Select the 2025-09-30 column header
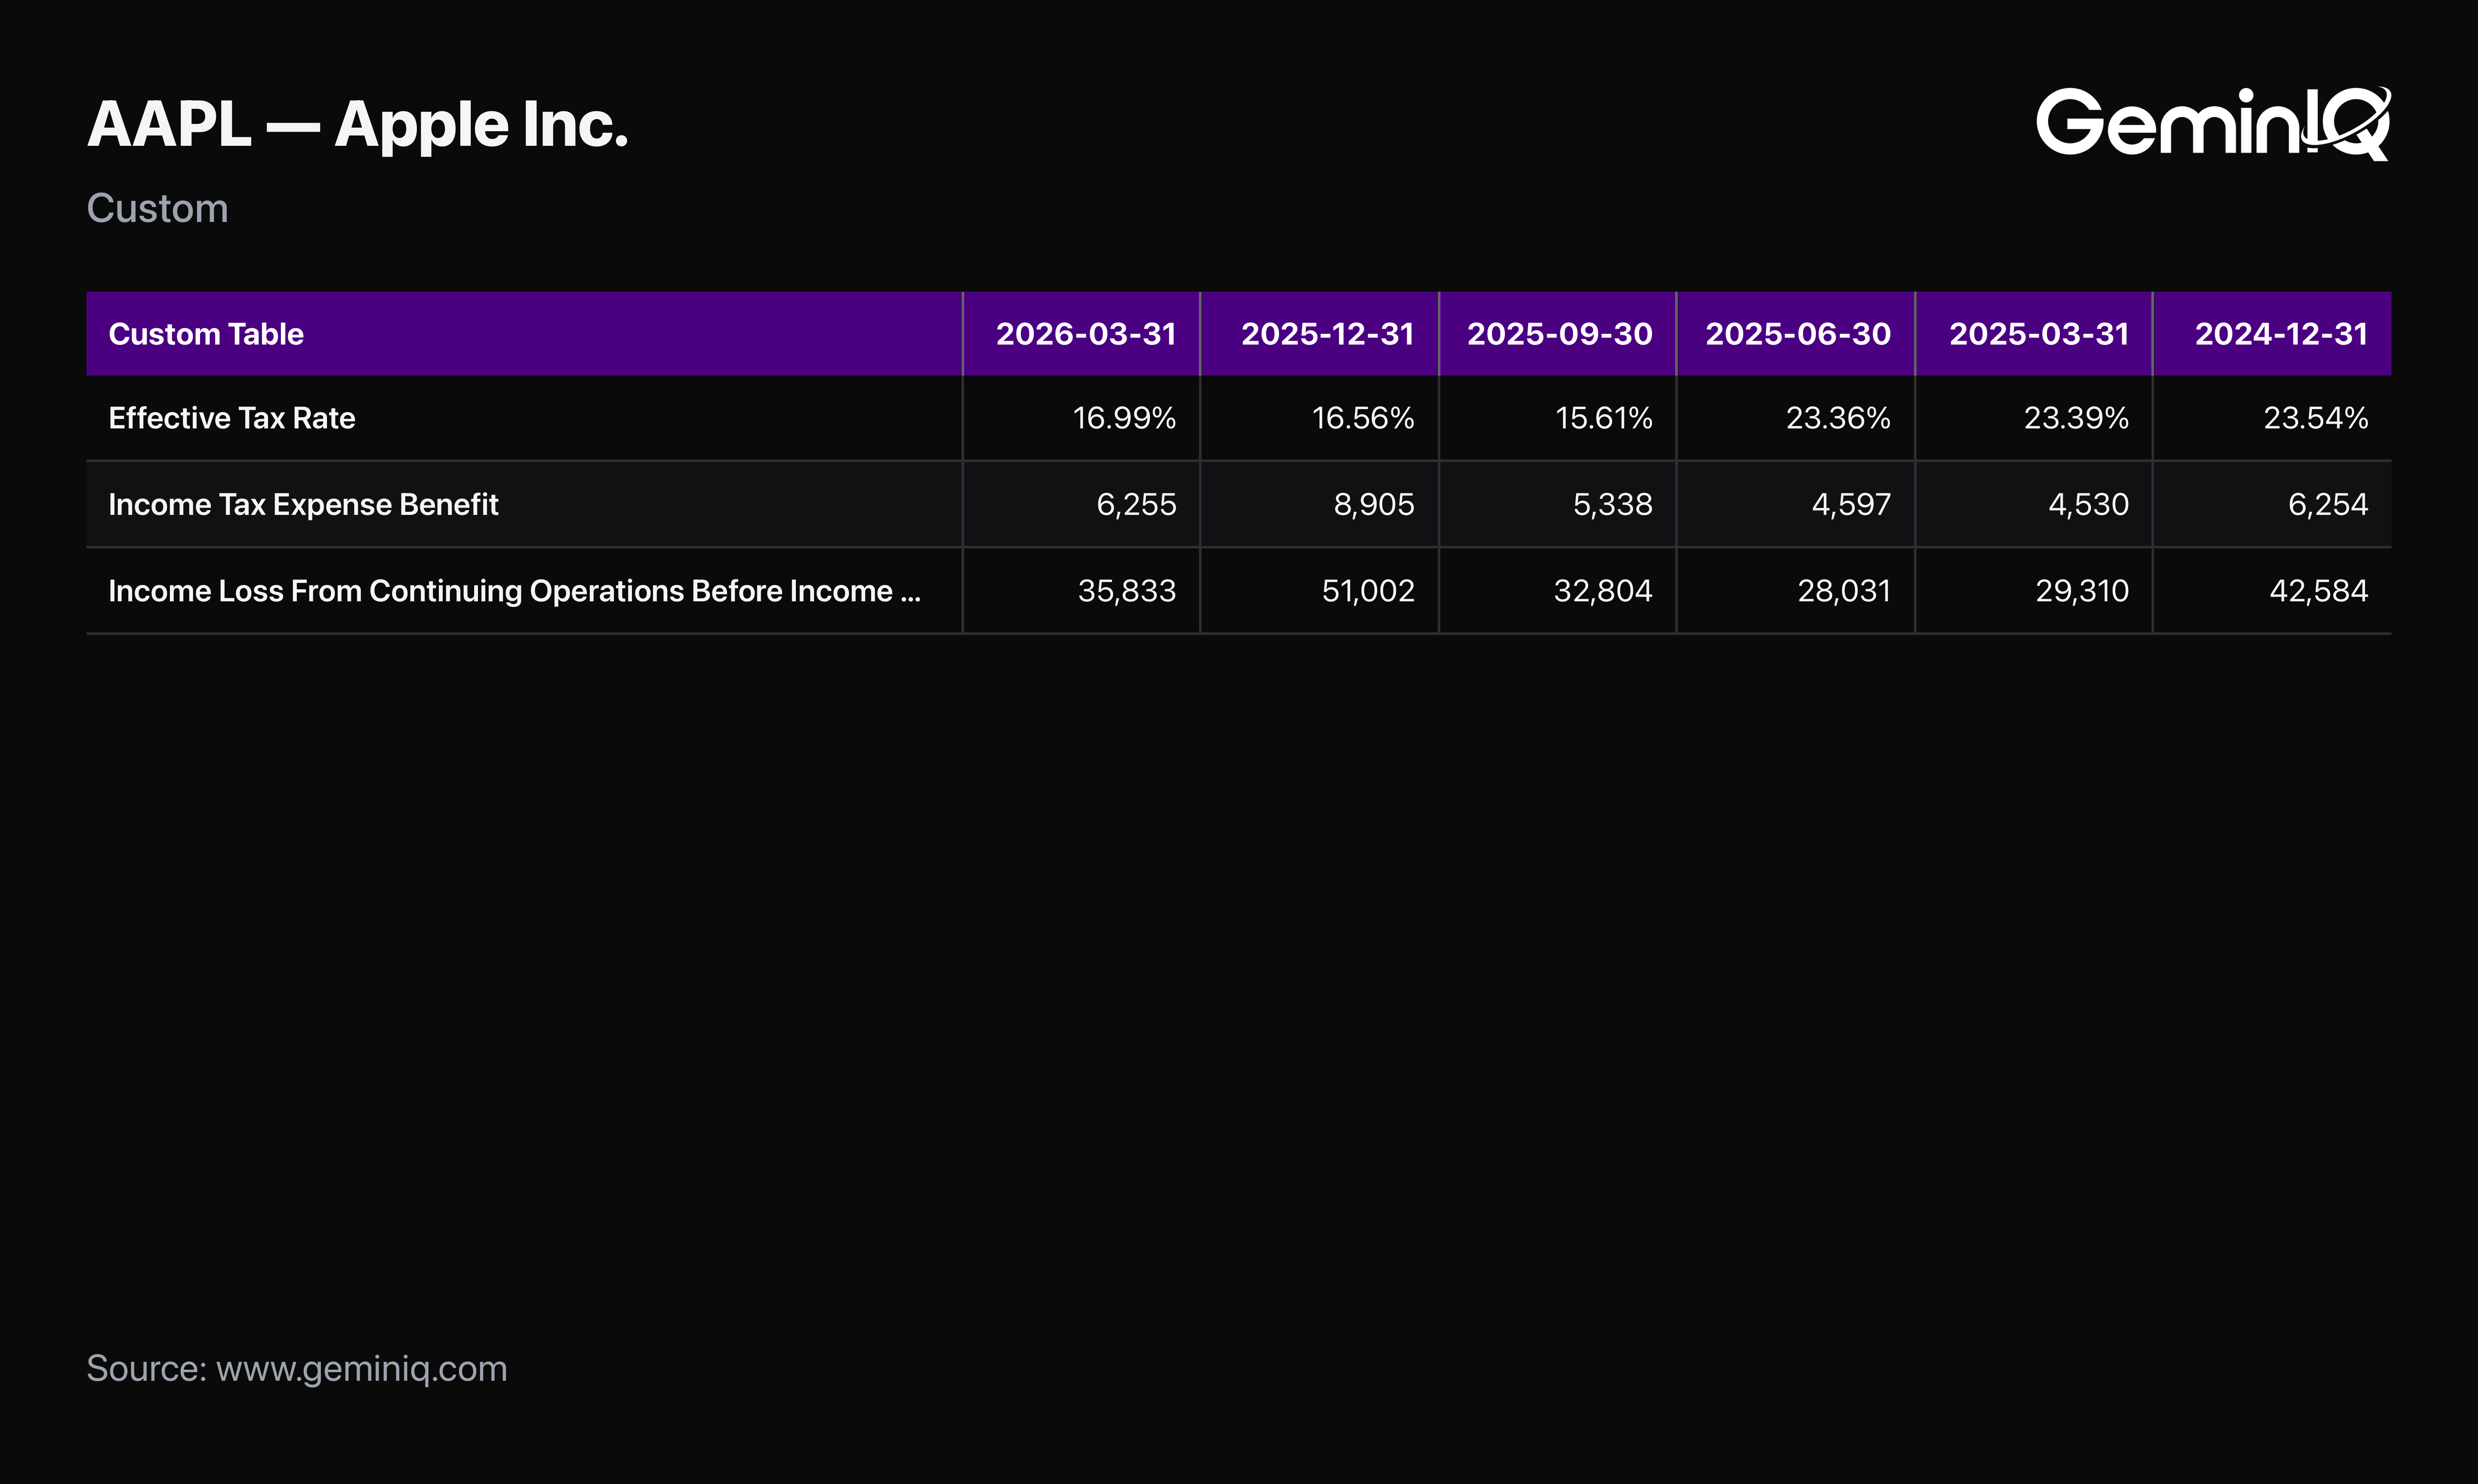2478x1484 pixels. pyautogui.click(x=1559, y=334)
